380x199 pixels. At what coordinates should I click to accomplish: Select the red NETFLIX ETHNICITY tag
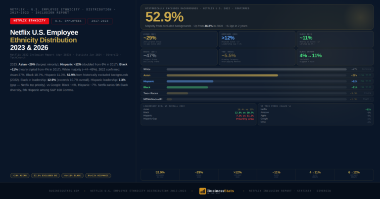[x=29, y=21]
